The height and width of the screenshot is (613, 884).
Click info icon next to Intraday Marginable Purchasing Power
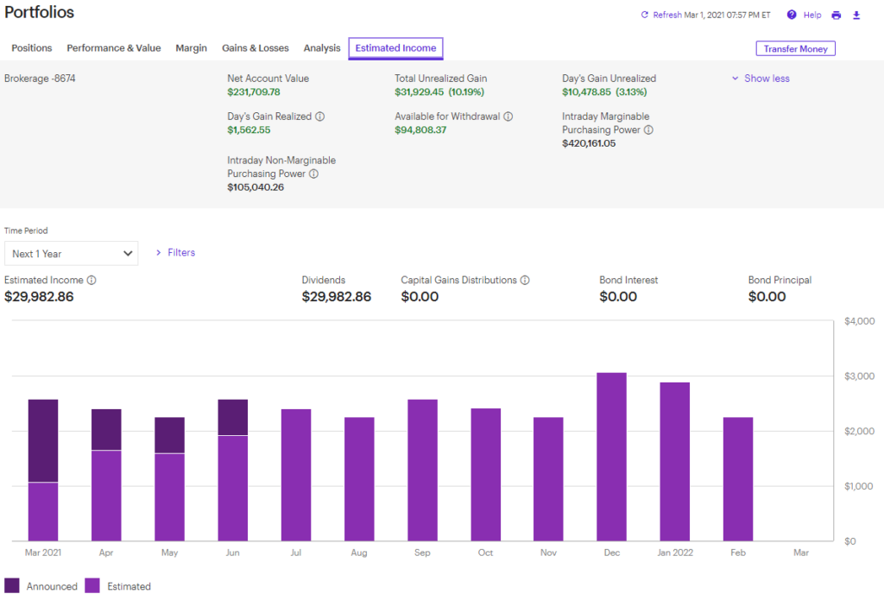pos(648,130)
